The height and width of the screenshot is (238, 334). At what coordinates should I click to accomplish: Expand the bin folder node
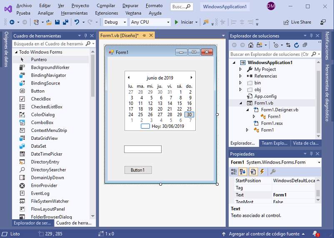(240, 83)
